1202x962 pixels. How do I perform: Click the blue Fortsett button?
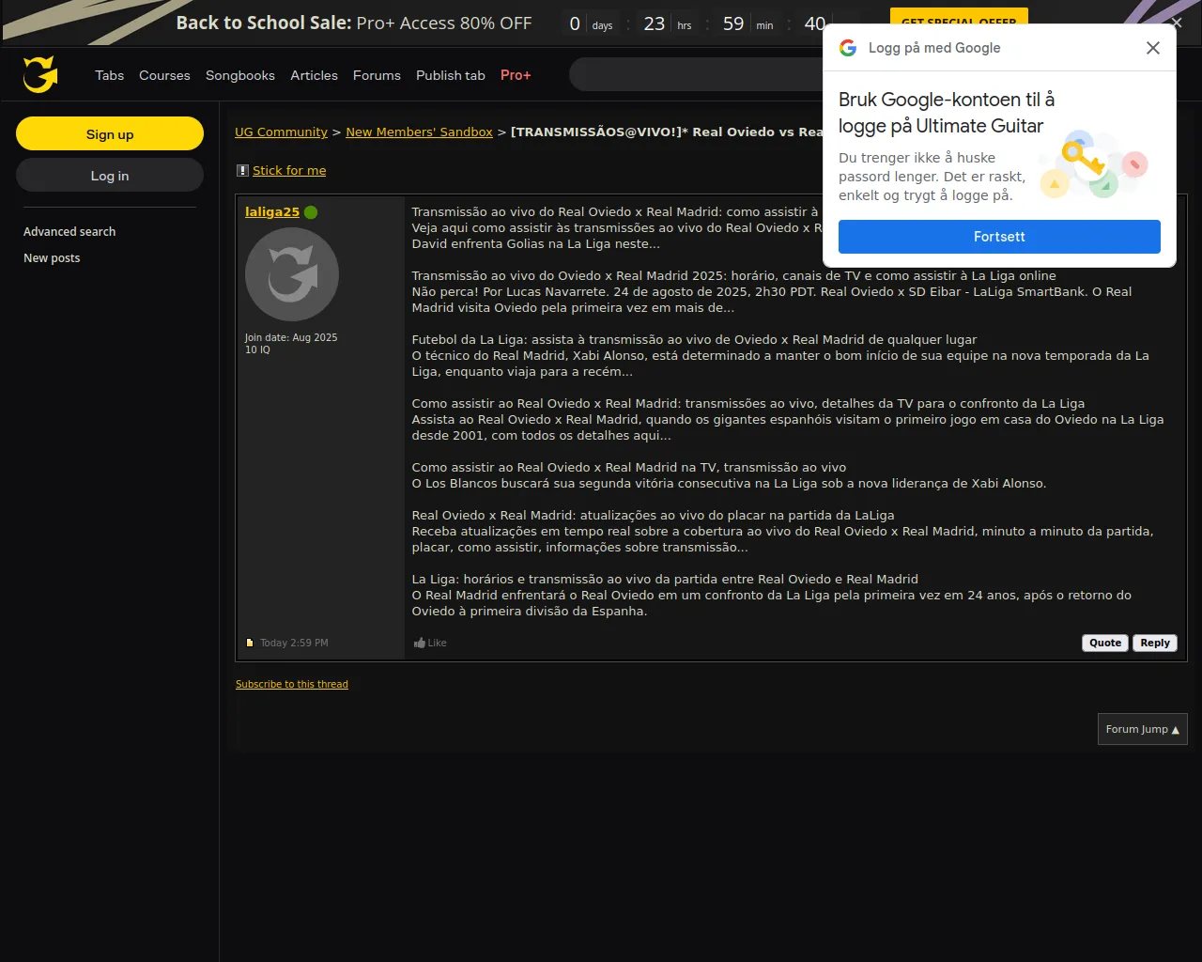(x=999, y=237)
